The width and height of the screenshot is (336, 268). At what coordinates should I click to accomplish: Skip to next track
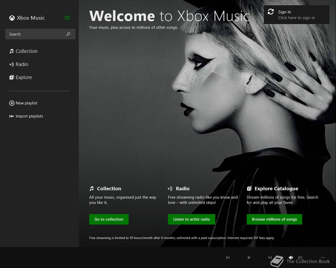[x=270, y=258]
